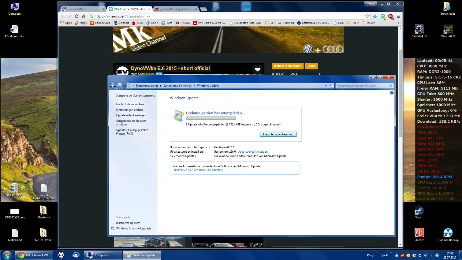Viewport: 462px width, 260px height.
Task: Click the Chrome back arrow
Action: [63, 16]
